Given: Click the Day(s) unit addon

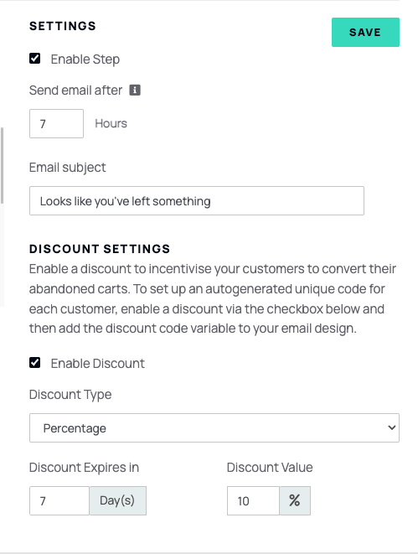Looking at the screenshot, I should pyautogui.click(x=118, y=500).
